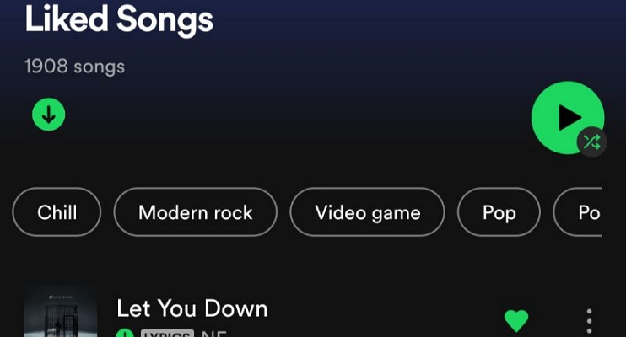This screenshot has width=626, height=337.
Task: Filter liked songs by Chill
Action: 57,212
